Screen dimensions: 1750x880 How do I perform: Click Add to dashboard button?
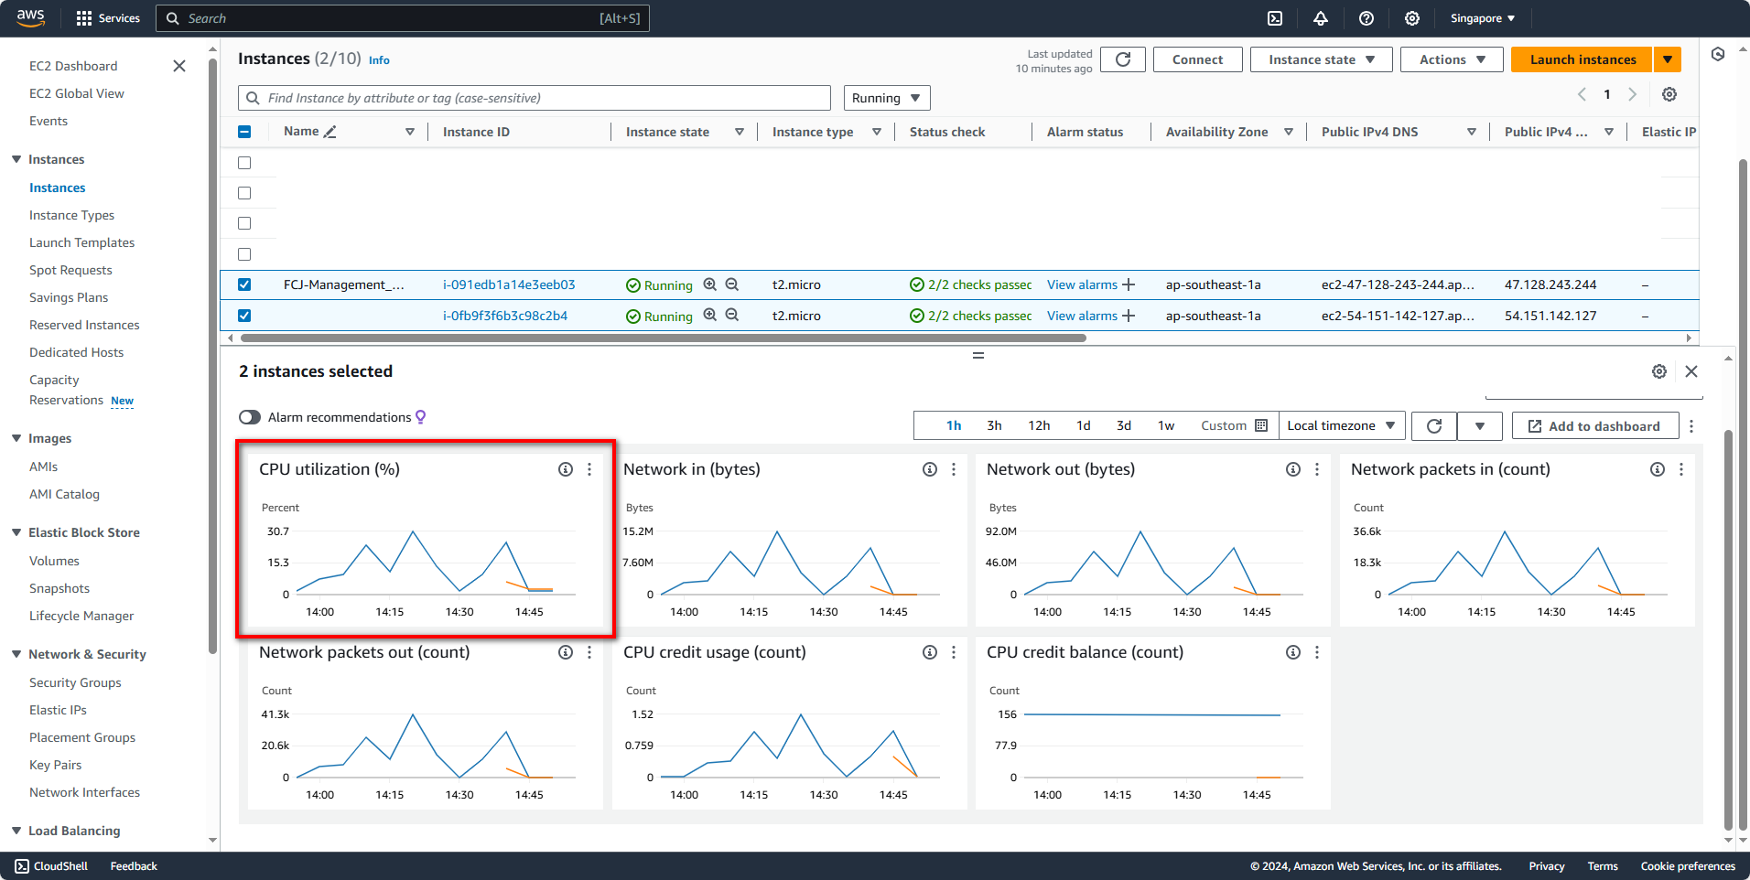[1595, 426]
